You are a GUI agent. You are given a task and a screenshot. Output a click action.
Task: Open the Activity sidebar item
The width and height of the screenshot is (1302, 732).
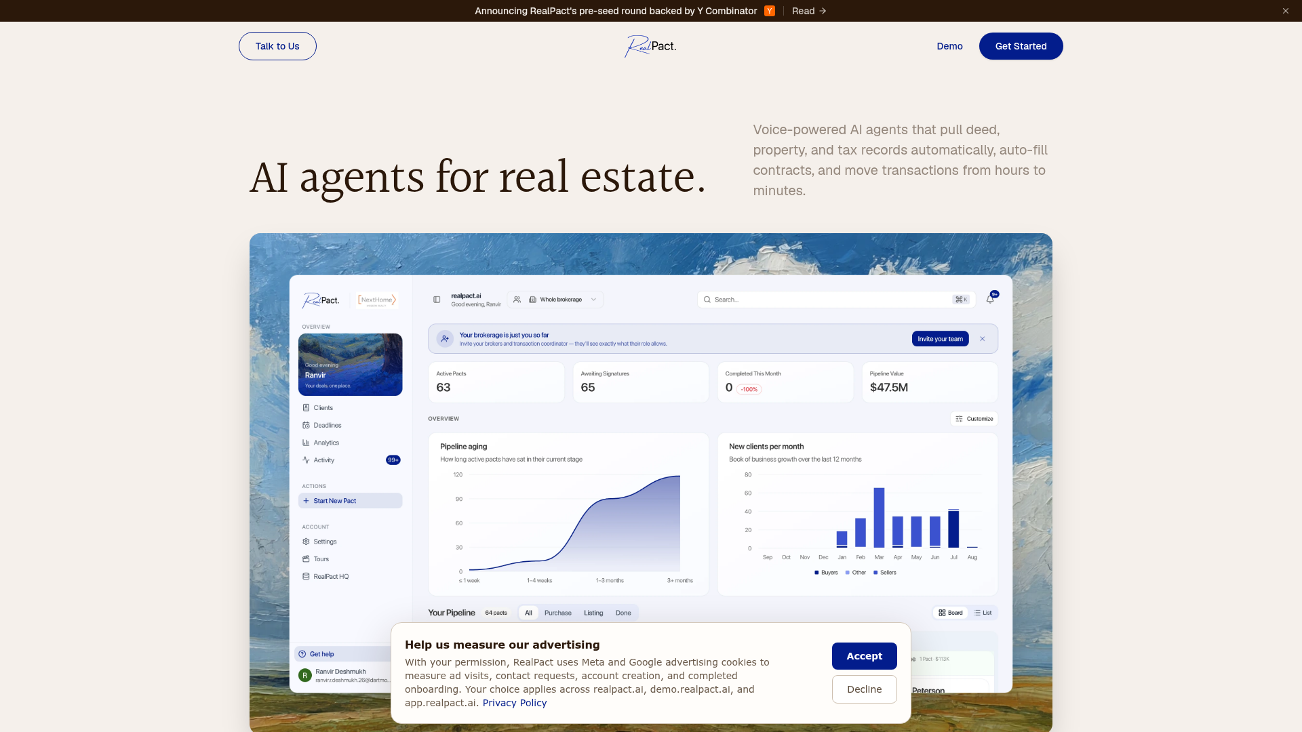point(350,460)
